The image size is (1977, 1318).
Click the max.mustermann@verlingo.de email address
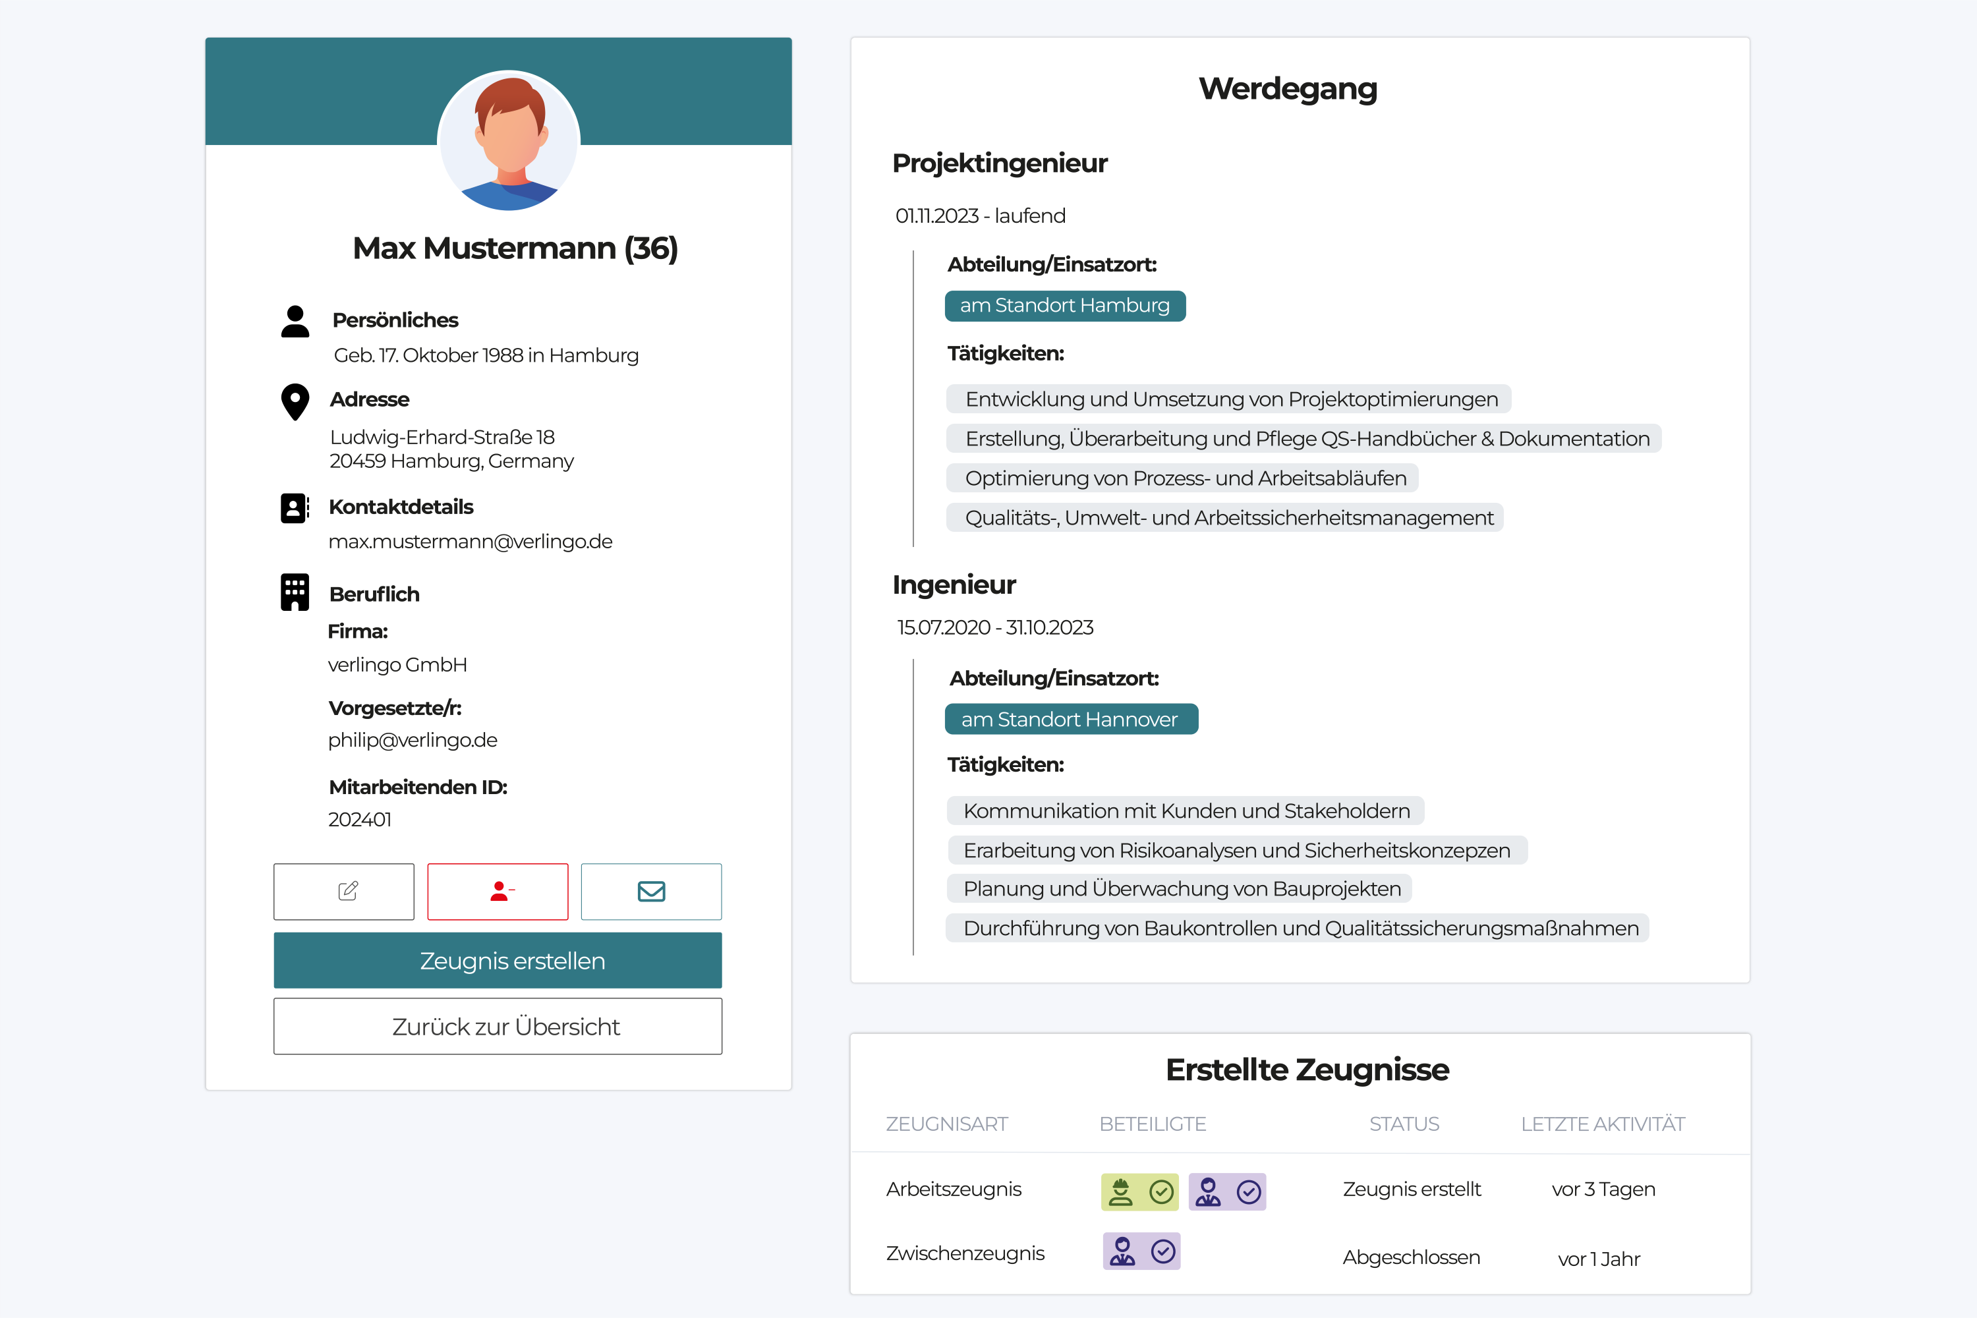pos(470,541)
